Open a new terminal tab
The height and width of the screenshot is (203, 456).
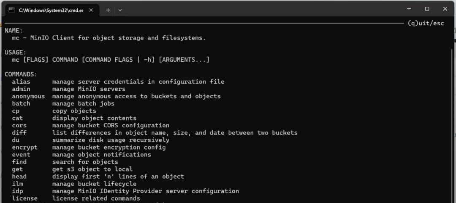108,10
